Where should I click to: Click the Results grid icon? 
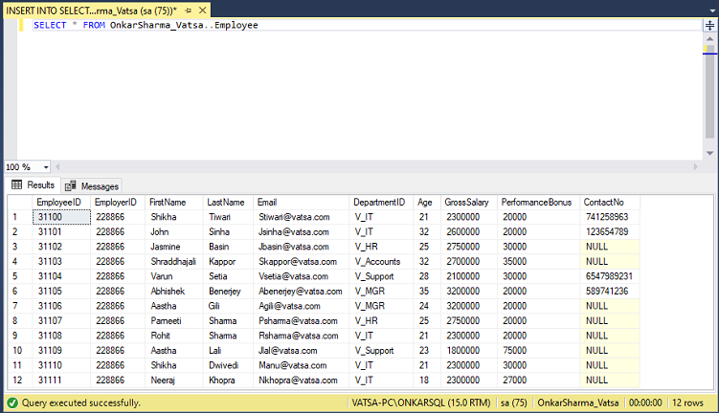pyautogui.click(x=17, y=185)
